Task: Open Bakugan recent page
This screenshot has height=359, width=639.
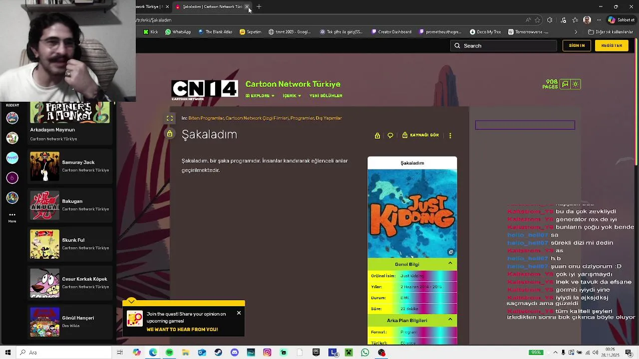Action: tap(70, 205)
